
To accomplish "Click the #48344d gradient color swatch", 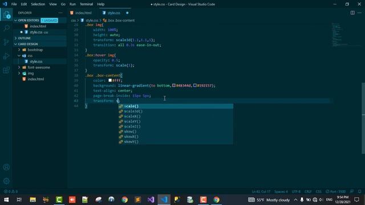I will (173, 85).
